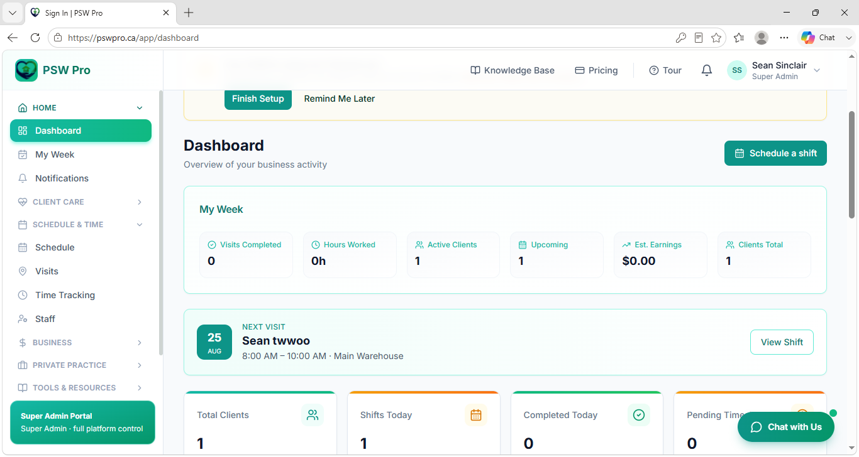The image size is (859, 457).
Task: Open the Chat with Us widget
Action: tap(786, 427)
